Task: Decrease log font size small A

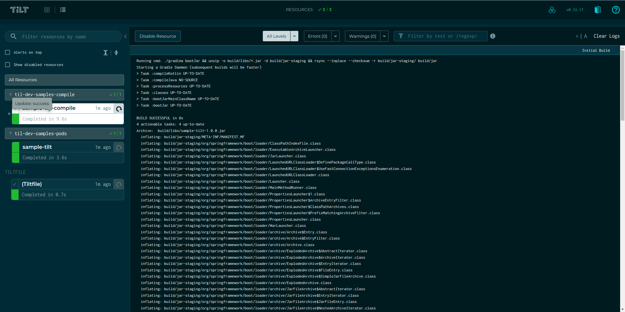Action: [x=577, y=36]
